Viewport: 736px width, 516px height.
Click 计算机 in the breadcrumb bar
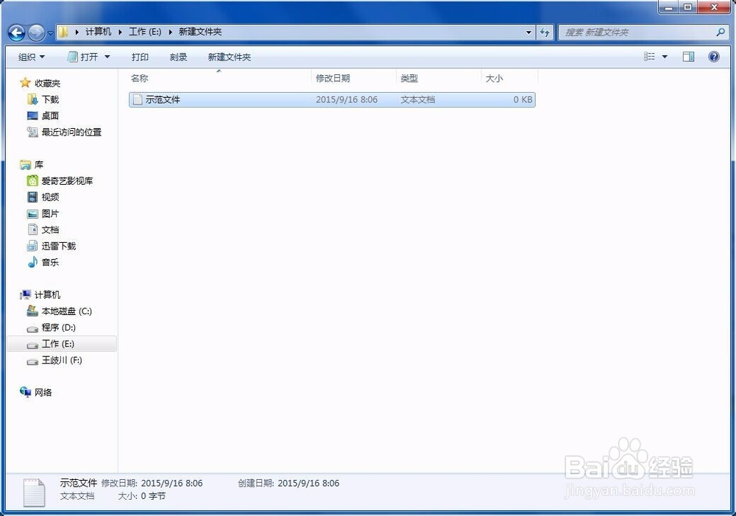click(99, 32)
